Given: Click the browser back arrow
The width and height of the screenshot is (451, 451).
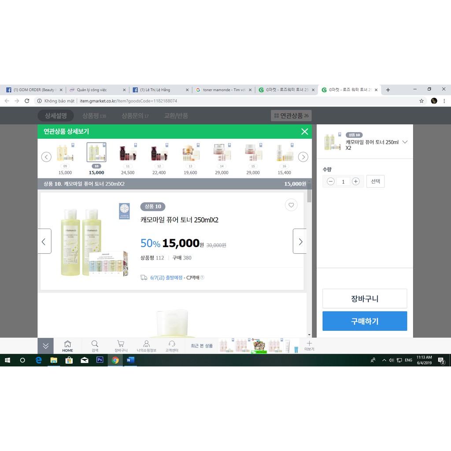Looking at the screenshot, I should point(7,101).
